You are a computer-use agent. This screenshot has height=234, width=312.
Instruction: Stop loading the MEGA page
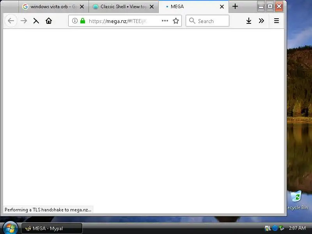[x=36, y=21]
